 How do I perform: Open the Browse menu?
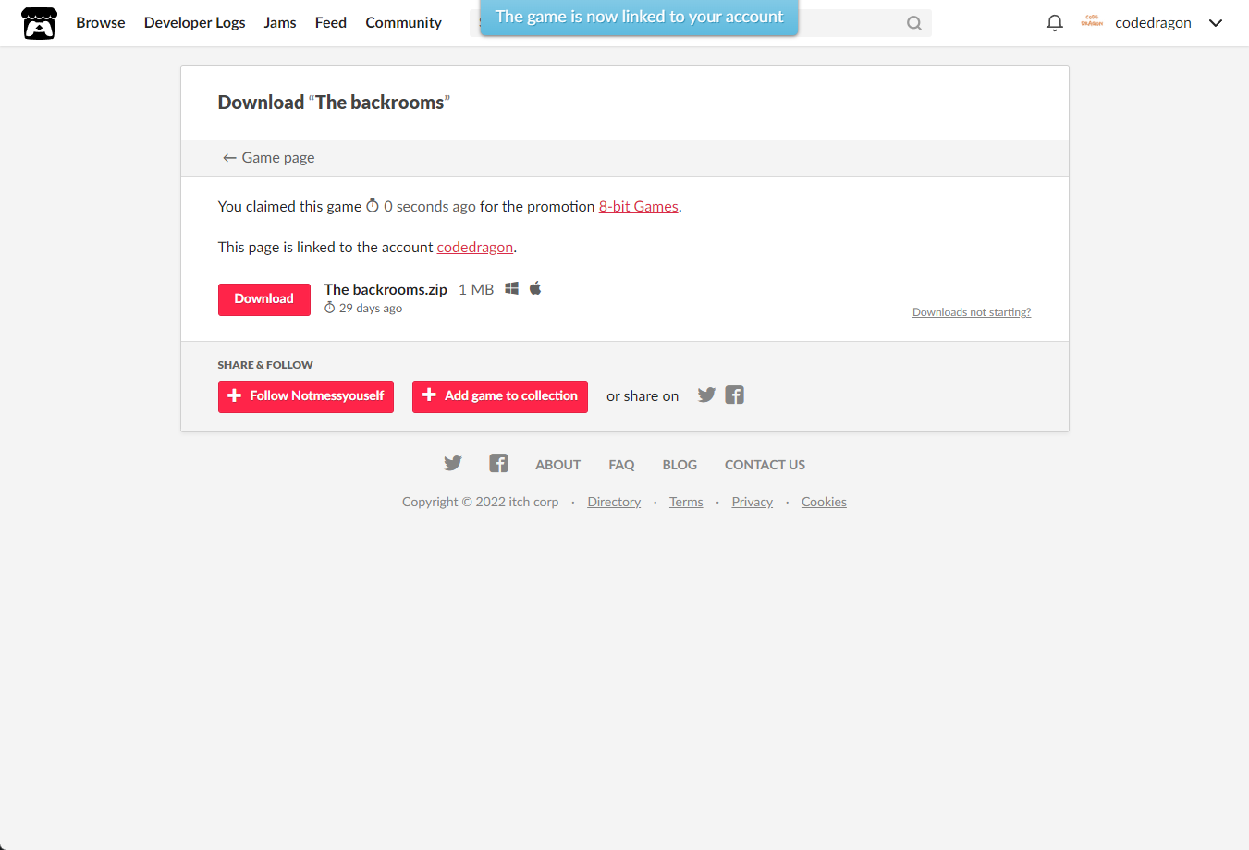tap(101, 22)
